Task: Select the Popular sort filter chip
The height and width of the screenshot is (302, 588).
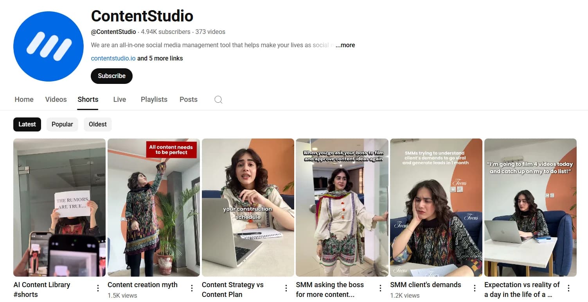Action: point(62,124)
